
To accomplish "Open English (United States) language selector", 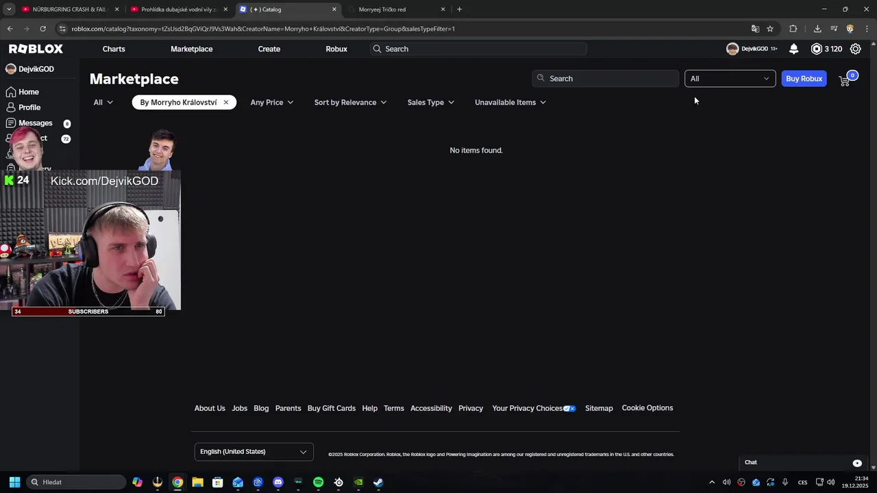I will pos(254,452).
